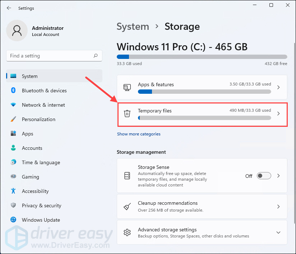This screenshot has height=254, width=296.
Task: Open Temporary files via its chevron
Action: [278, 114]
